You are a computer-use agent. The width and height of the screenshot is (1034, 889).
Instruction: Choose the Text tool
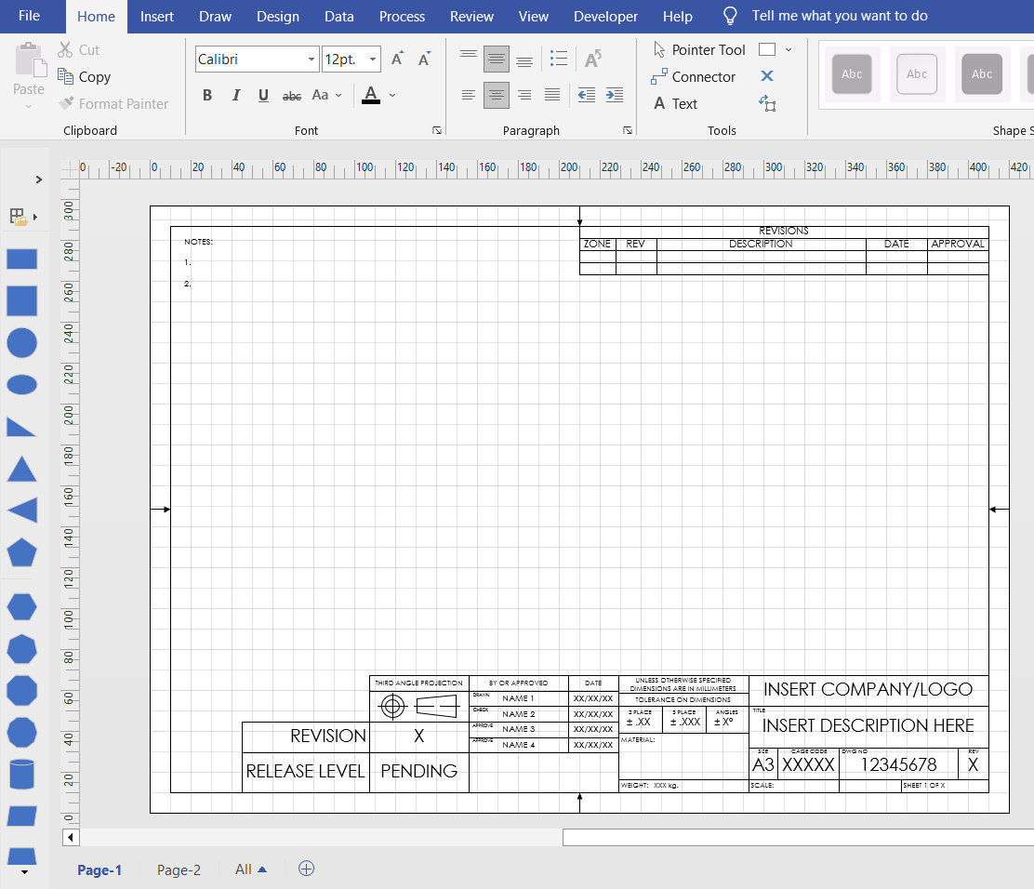[682, 103]
